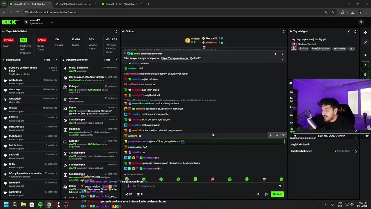The image size is (371, 209).
Task: Pop out the Yayın İstatistikleri panel
Action: tap(116, 31)
